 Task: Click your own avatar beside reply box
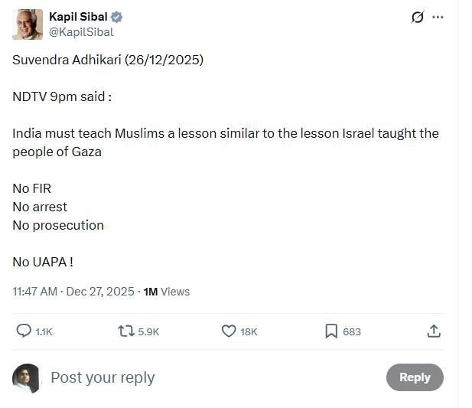(x=27, y=378)
